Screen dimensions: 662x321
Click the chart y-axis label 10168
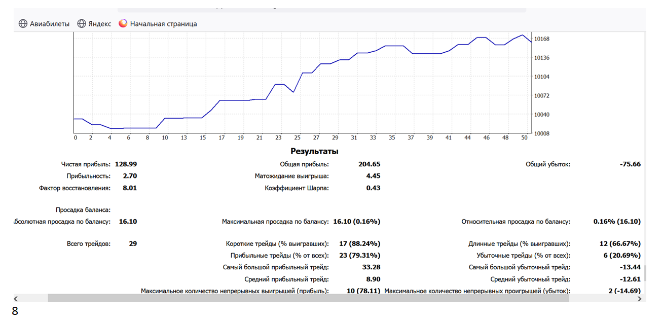point(542,39)
